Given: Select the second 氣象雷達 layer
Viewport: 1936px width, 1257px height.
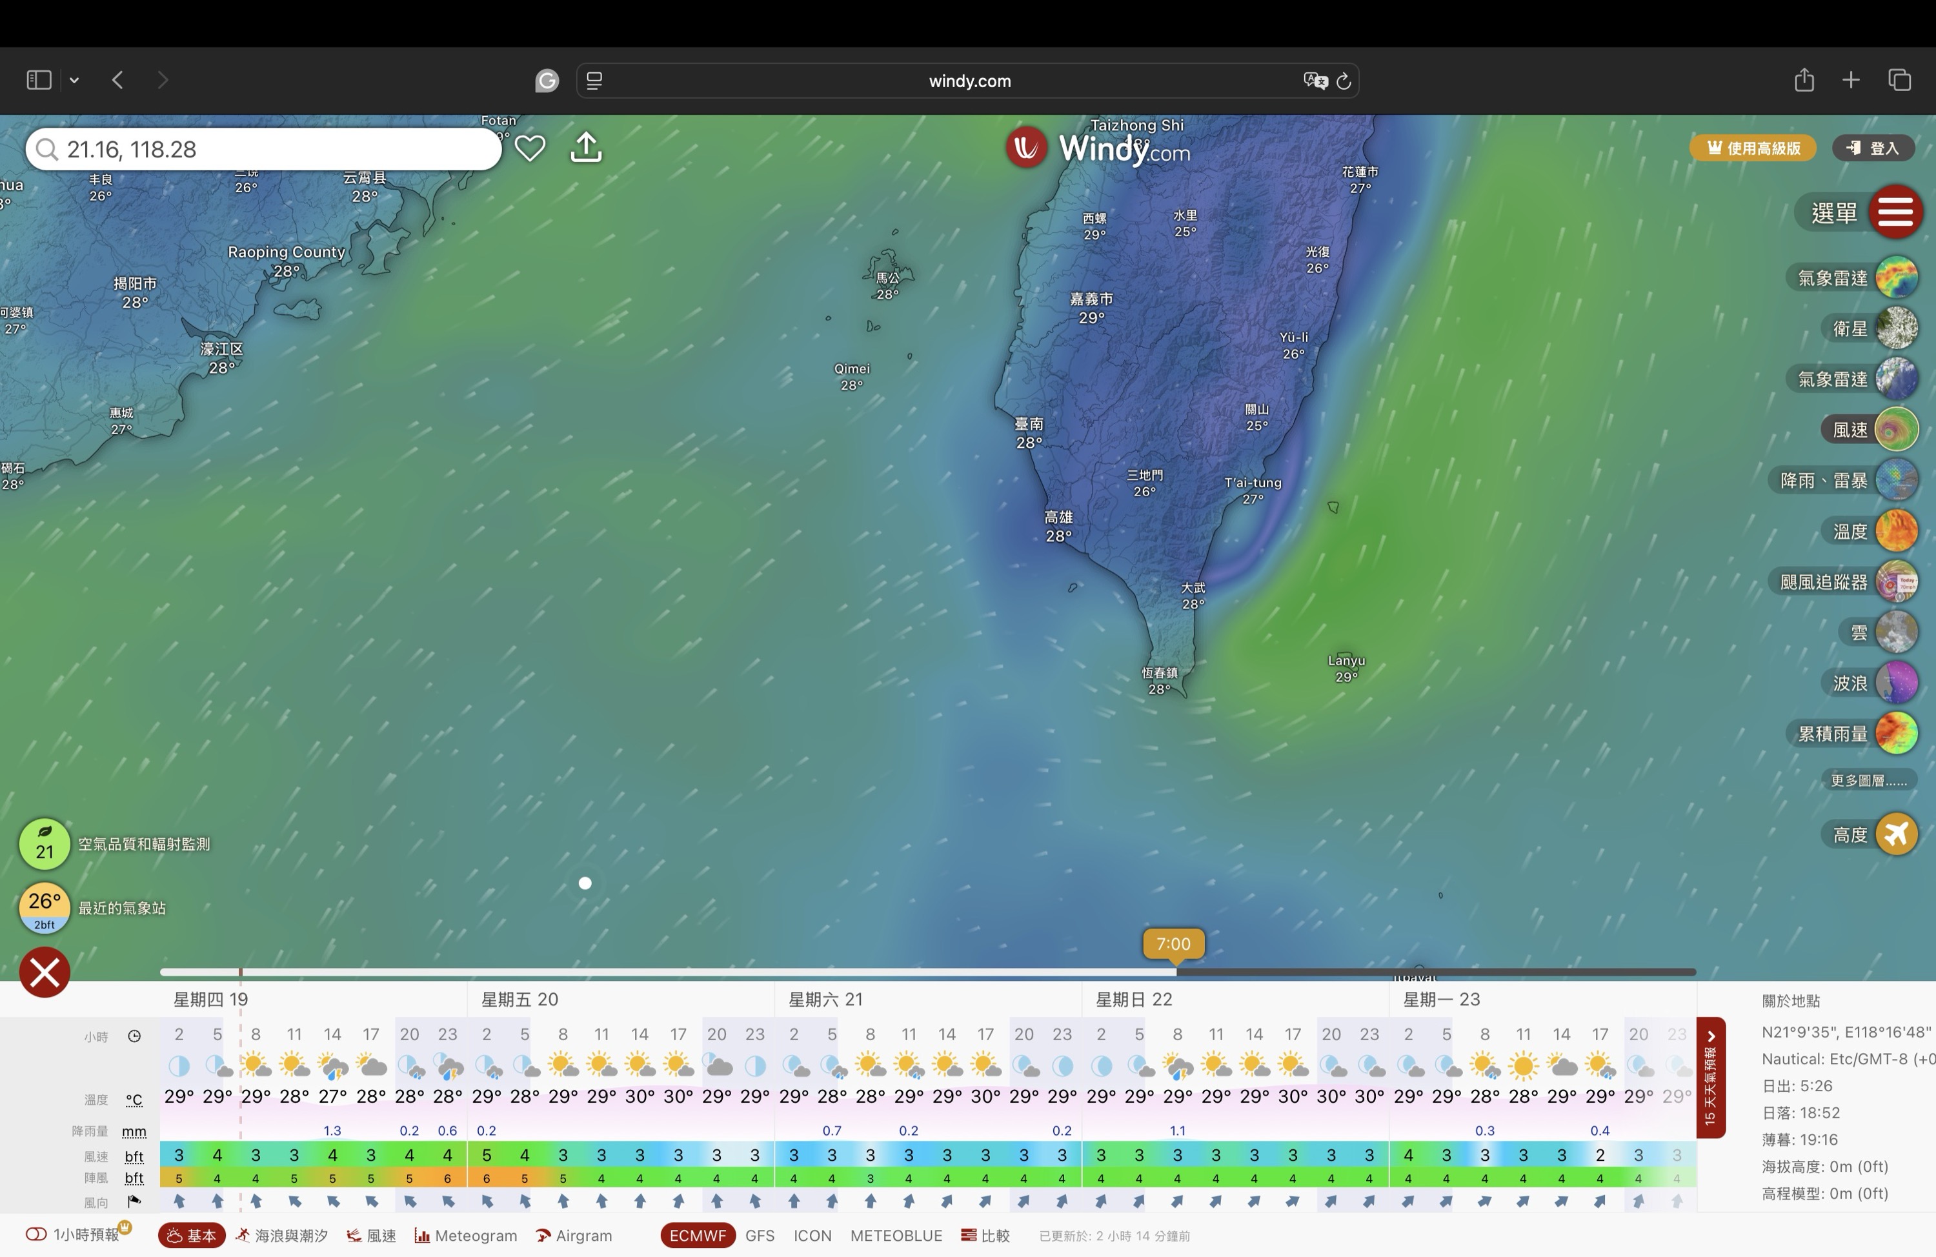Looking at the screenshot, I should tap(1897, 378).
